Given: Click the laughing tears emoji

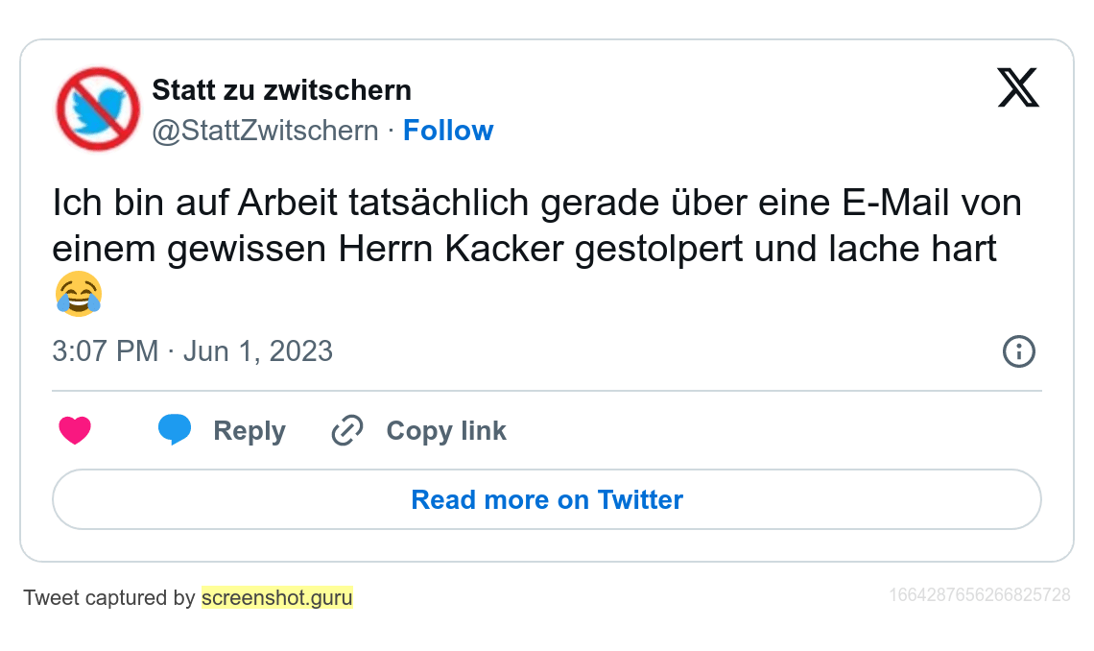Looking at the screenshot, I should [79, 294].
